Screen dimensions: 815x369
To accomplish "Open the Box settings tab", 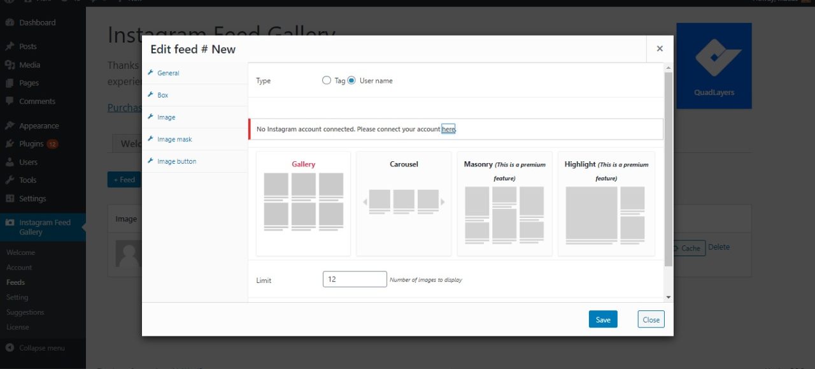I will [162, 95].
